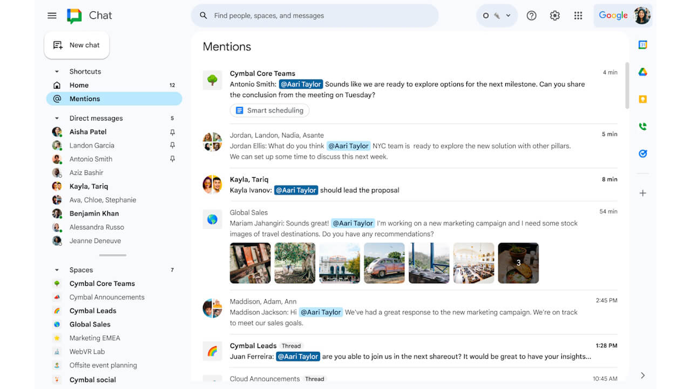The image size is (691, 389).
Task: Open Google Calendar from the side panel
Action: tap(642, 45)
